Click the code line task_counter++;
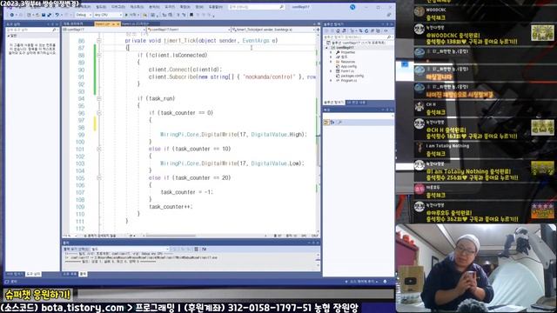The height and width of the screenshot is (313, 557). pyautogui.click(x=171, y=207)
